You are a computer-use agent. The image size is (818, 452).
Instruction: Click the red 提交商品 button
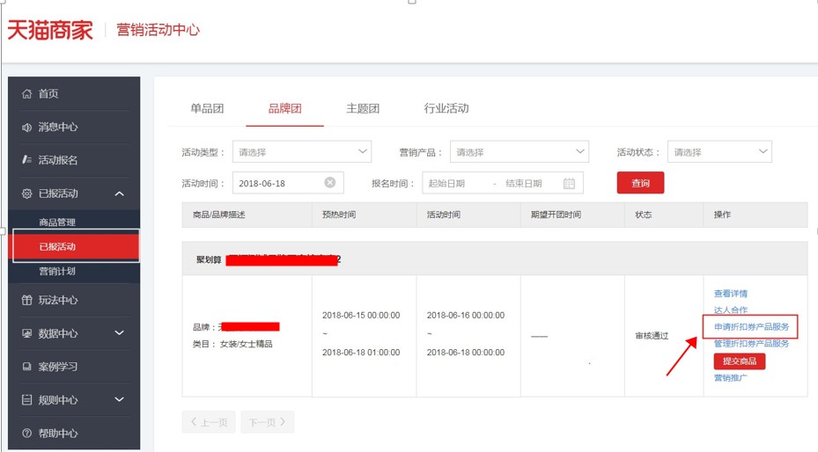(739, 361)
